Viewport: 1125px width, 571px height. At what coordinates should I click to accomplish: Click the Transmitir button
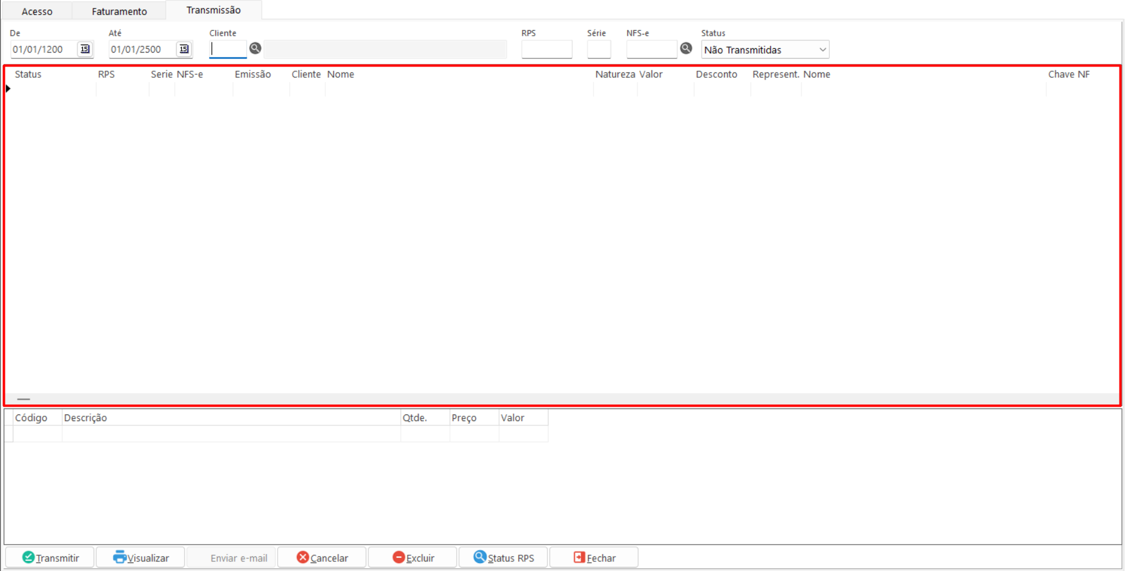(50, 558)
